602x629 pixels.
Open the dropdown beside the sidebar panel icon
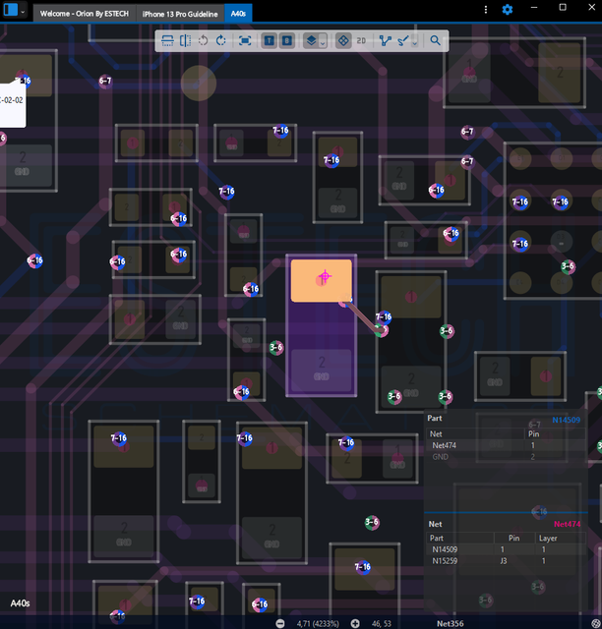23,12
